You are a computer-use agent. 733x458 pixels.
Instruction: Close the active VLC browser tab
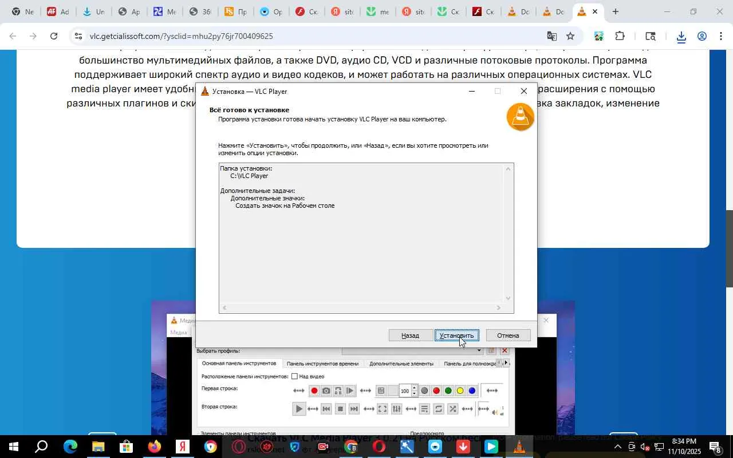(x=595, y=11)
